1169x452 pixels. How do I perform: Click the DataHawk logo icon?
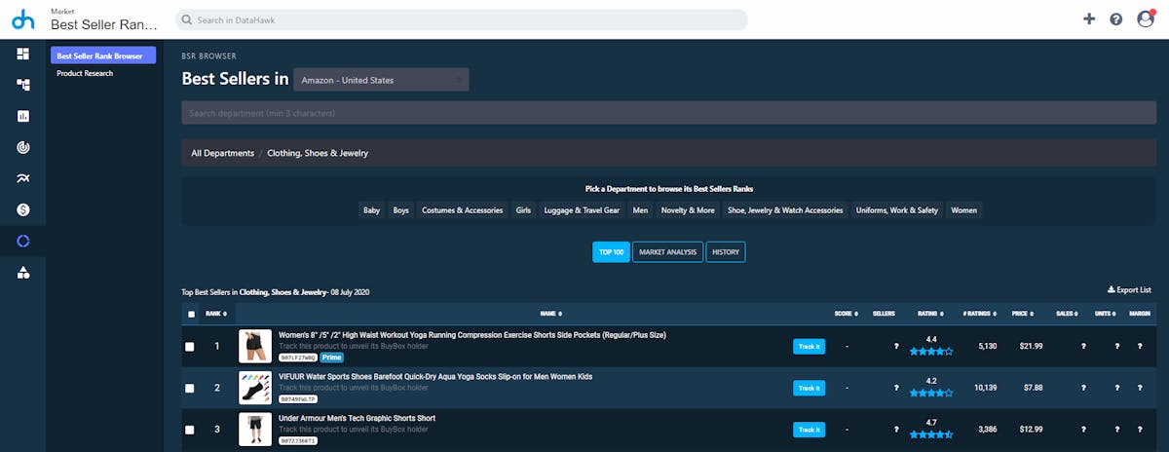click(x=21, y=19)
